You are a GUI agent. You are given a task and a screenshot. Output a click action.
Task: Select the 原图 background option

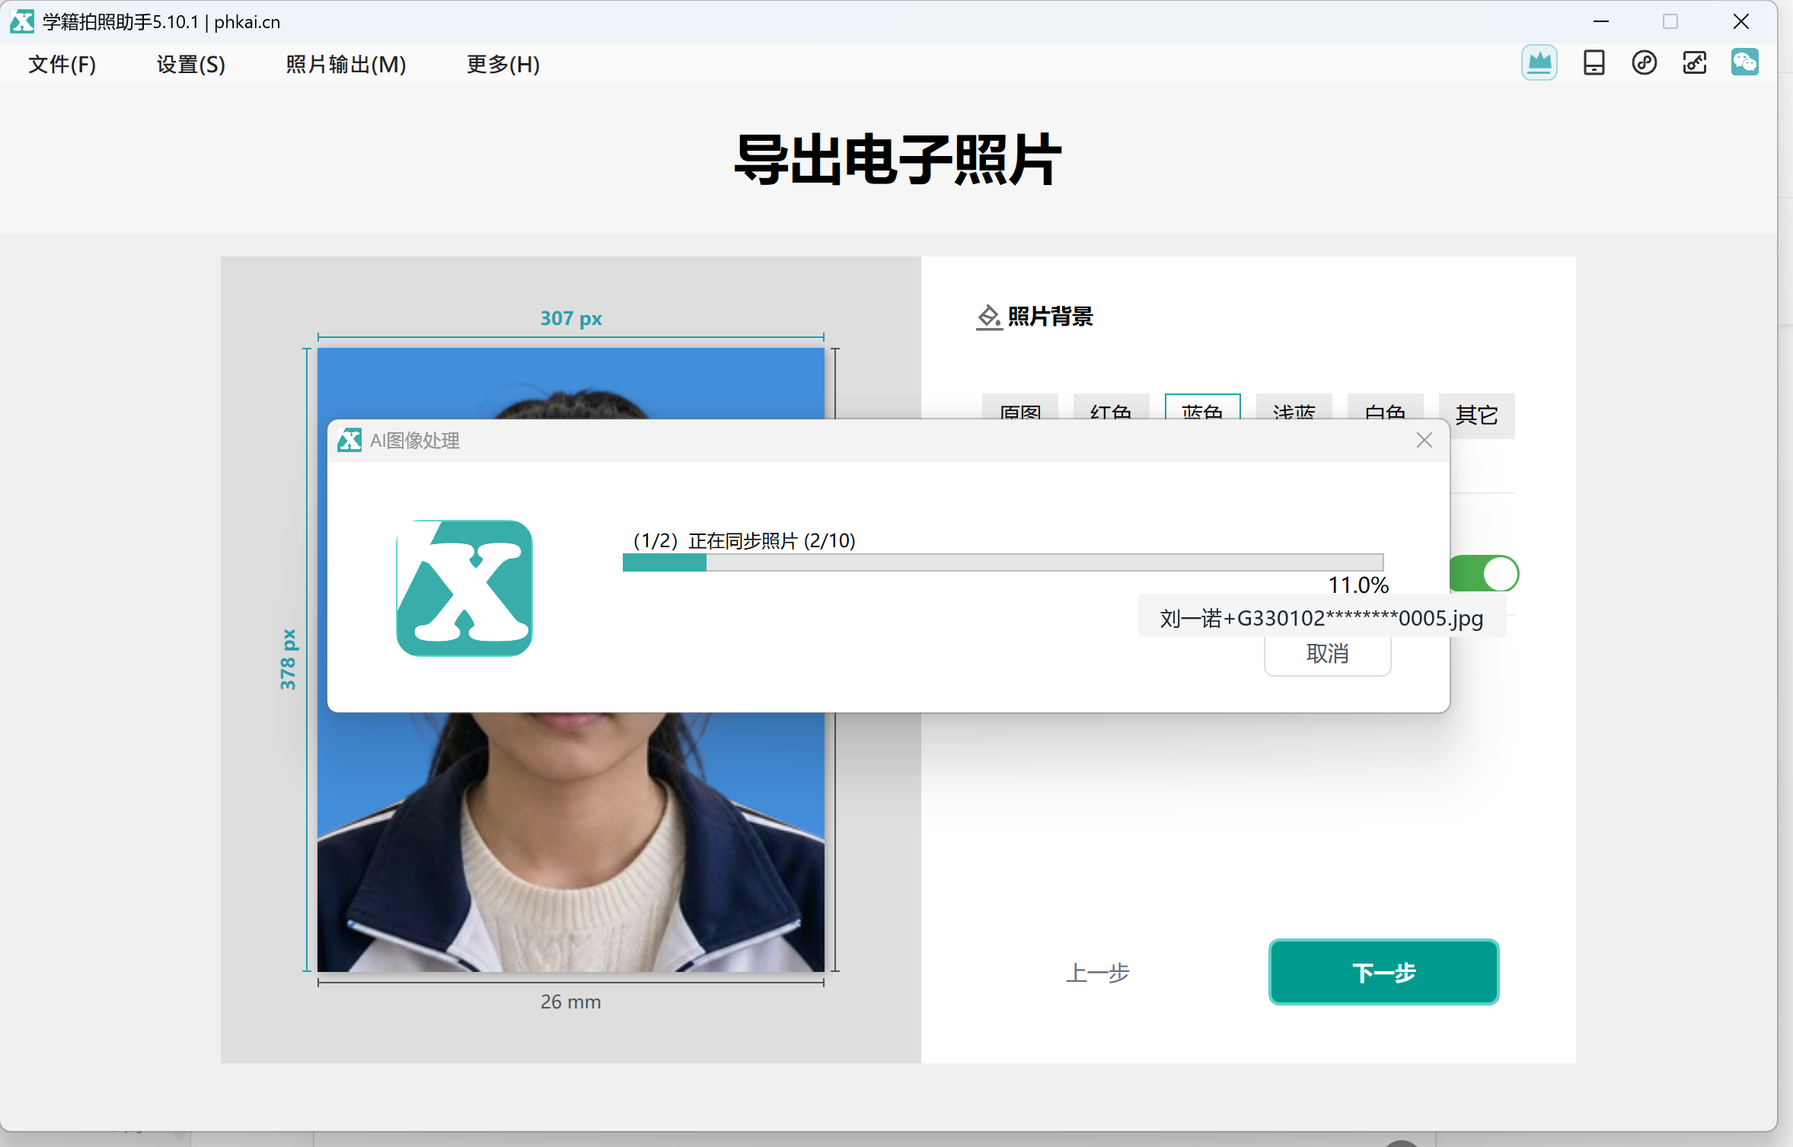[1019, 407]
